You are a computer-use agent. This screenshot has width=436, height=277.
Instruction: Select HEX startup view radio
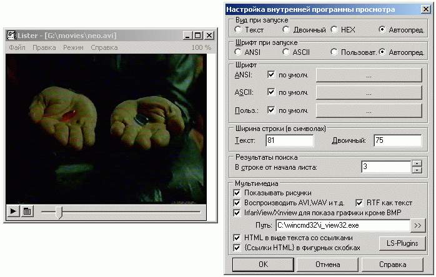334,29
